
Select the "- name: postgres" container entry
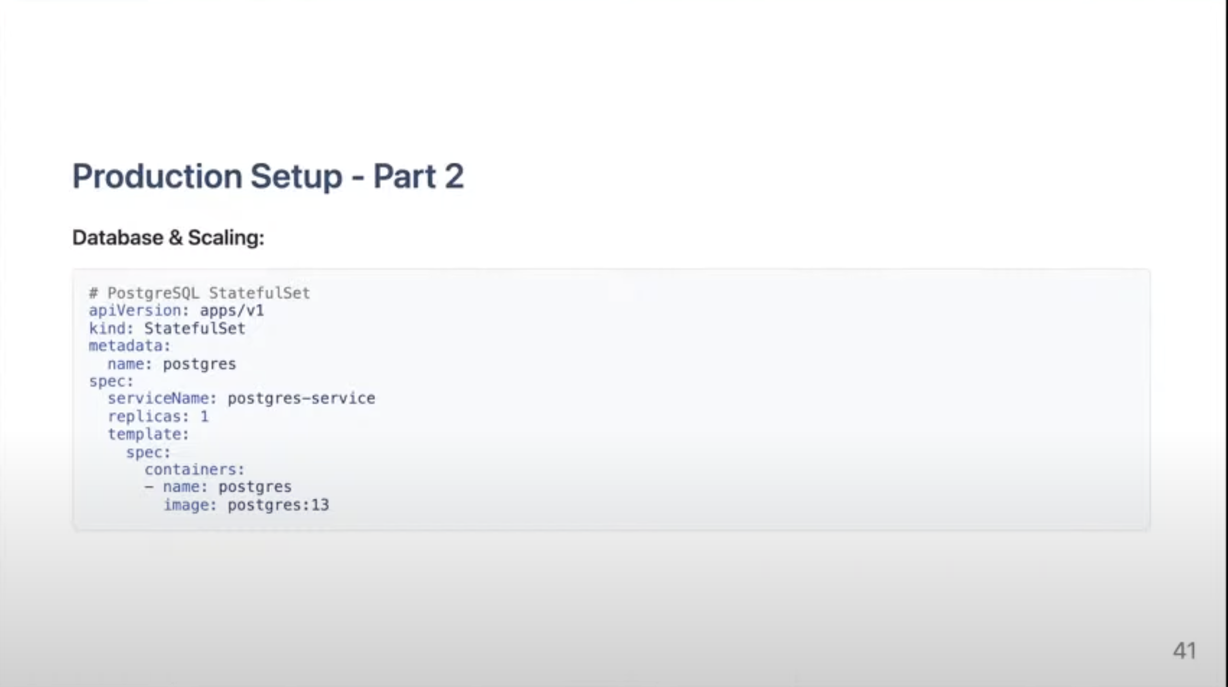click(x=218, y=487)
